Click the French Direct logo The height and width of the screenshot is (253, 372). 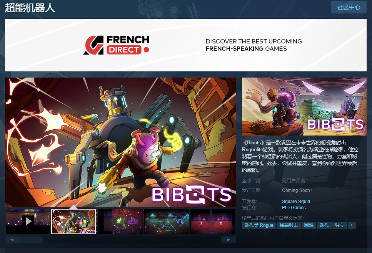(x=117, y=45)
